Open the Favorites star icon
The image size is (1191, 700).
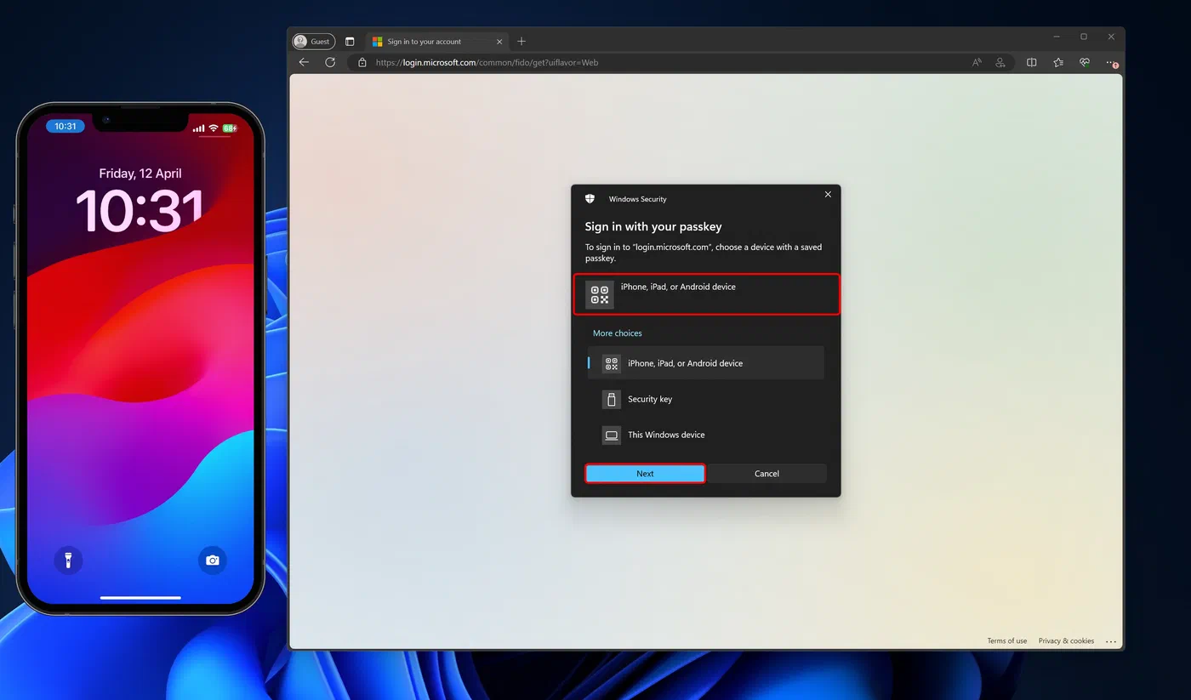(x=1058, y=62)
